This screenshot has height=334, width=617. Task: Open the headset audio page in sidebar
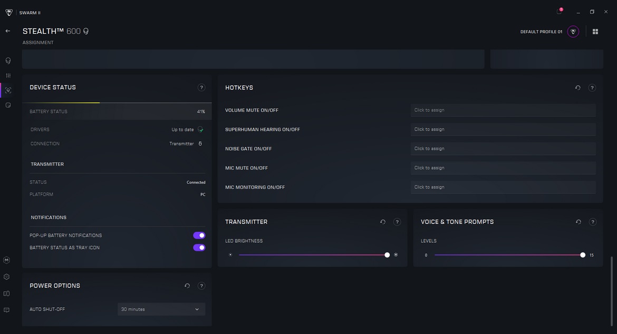click(8, 61)
